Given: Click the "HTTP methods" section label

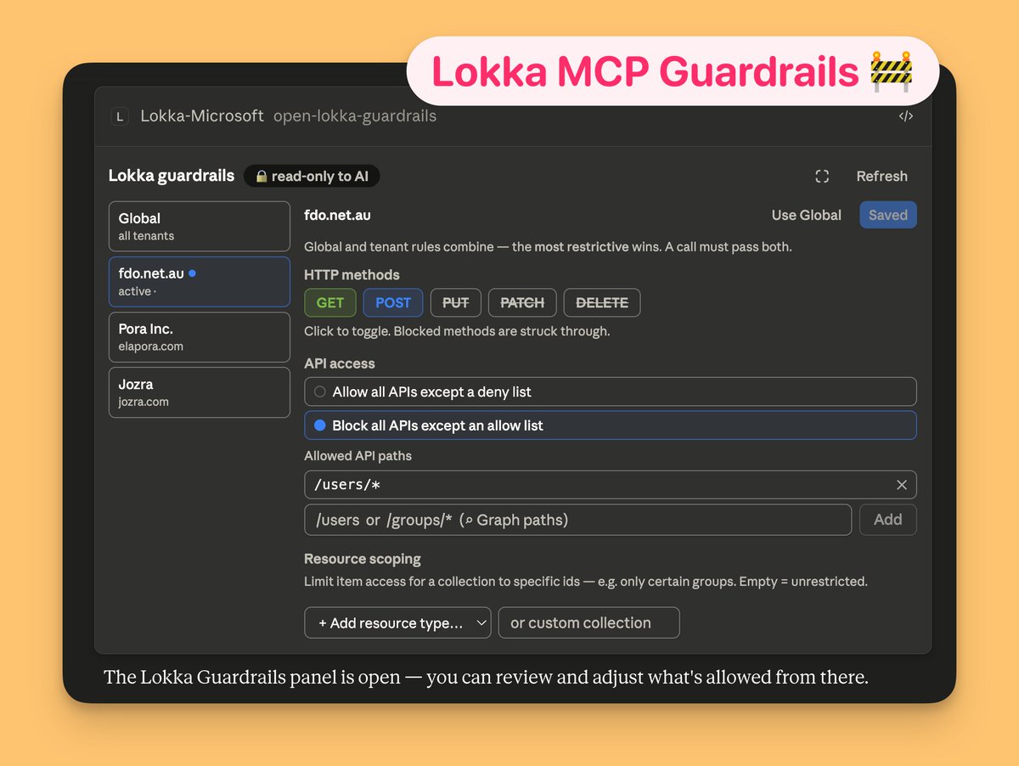Looking at the screenshot, I should (x=352, y=274).
